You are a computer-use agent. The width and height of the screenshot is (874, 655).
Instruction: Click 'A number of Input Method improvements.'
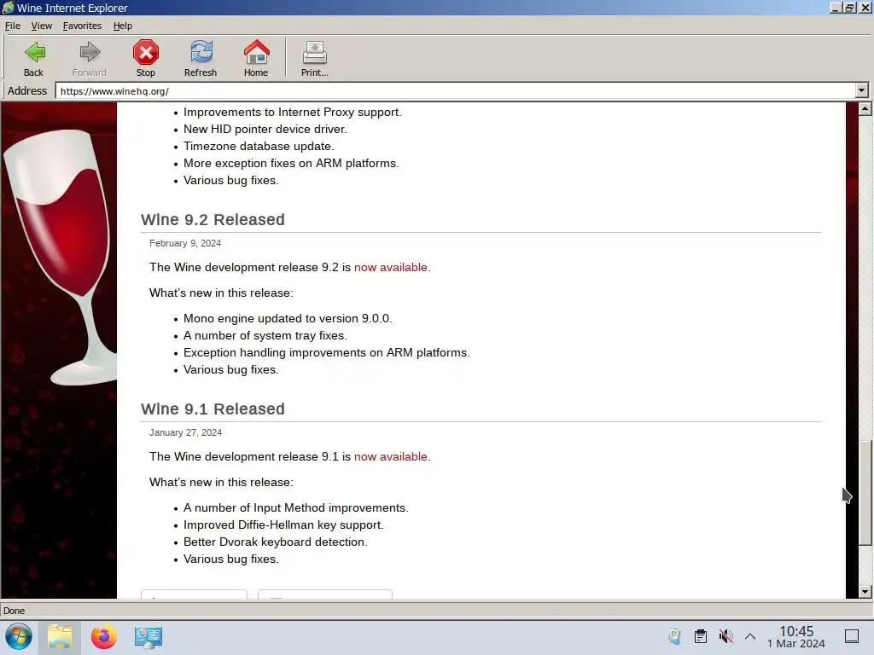(x=295, y=508)
